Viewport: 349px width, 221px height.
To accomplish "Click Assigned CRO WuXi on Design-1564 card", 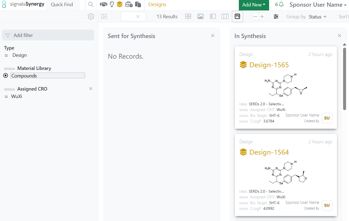I will click(x=281, y=197).
